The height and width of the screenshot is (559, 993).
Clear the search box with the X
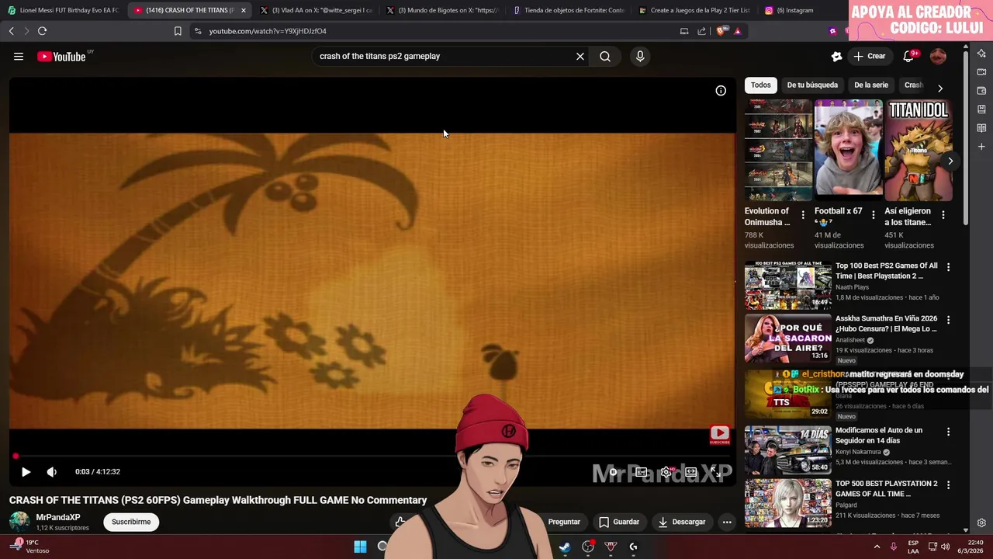(x=580, y=56)
